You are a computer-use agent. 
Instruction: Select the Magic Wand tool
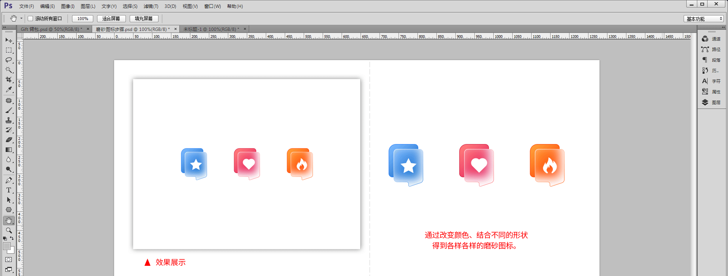click(9, 70)
